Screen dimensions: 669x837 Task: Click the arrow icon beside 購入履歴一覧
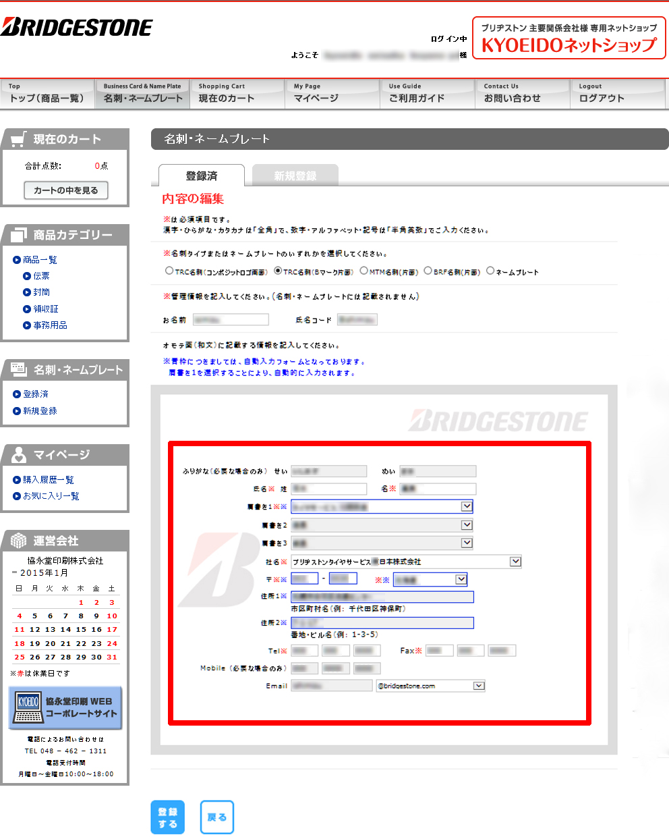(17, 480)
